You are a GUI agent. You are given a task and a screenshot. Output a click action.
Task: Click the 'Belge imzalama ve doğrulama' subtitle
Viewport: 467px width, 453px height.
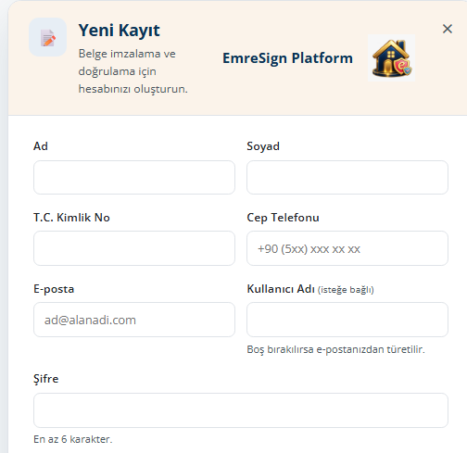133,71
